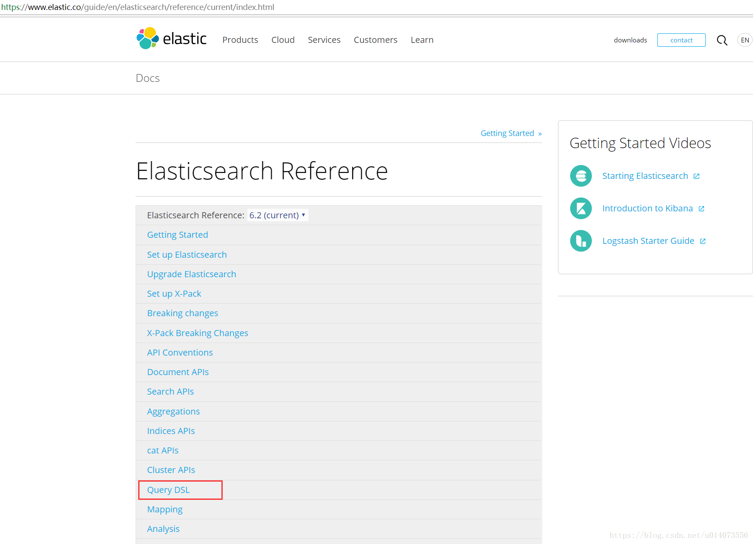Open the Products menu
Viewport: 753px width, 544px height.
(240, 40)
